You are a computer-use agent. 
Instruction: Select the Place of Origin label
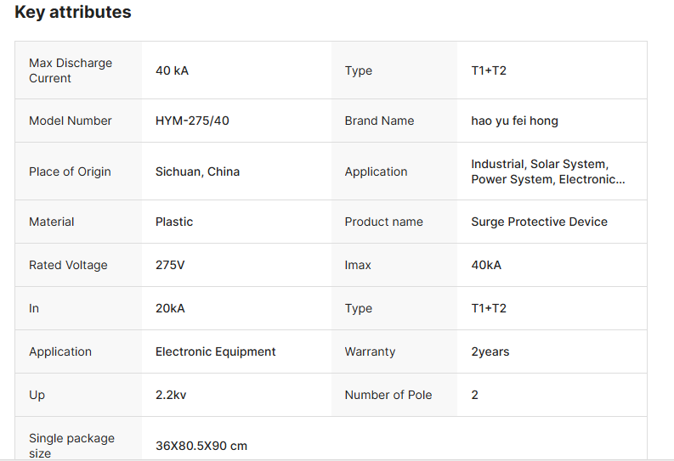click(x=70, y=171)
